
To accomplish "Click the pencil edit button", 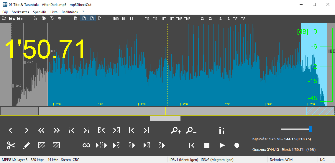I will [x=27, y=146].
